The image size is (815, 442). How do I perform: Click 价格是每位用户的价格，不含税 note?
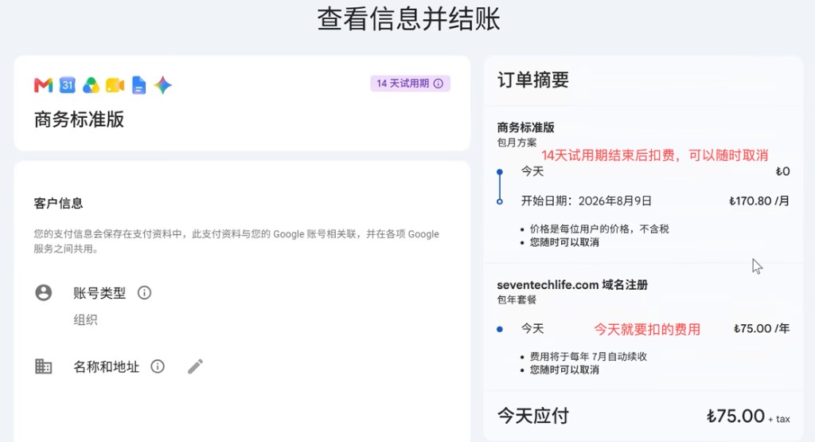(x=599, y=229)
